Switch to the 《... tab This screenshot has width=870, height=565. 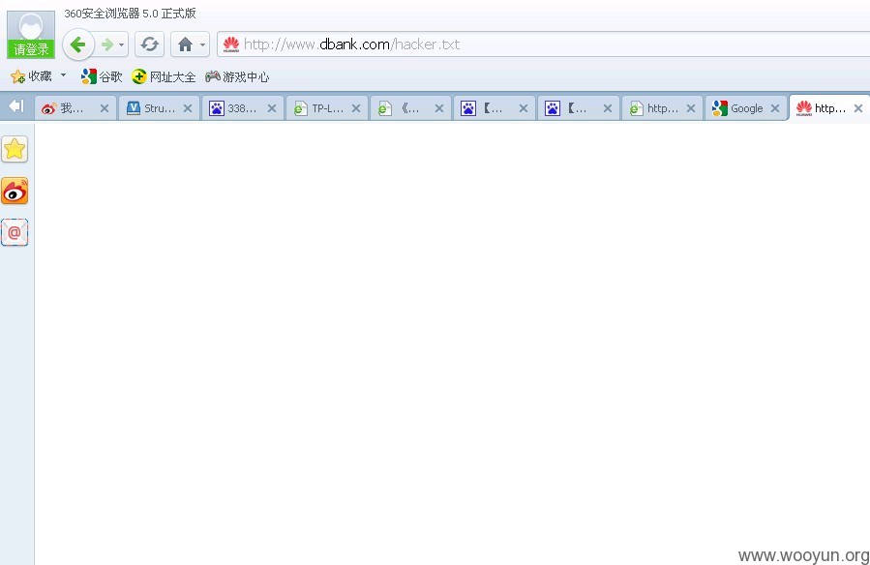tap(410, 108)
